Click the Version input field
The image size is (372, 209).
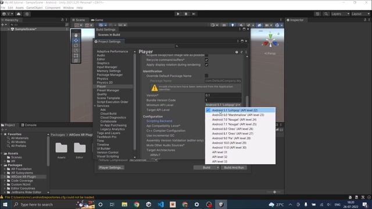coord(223,95)
